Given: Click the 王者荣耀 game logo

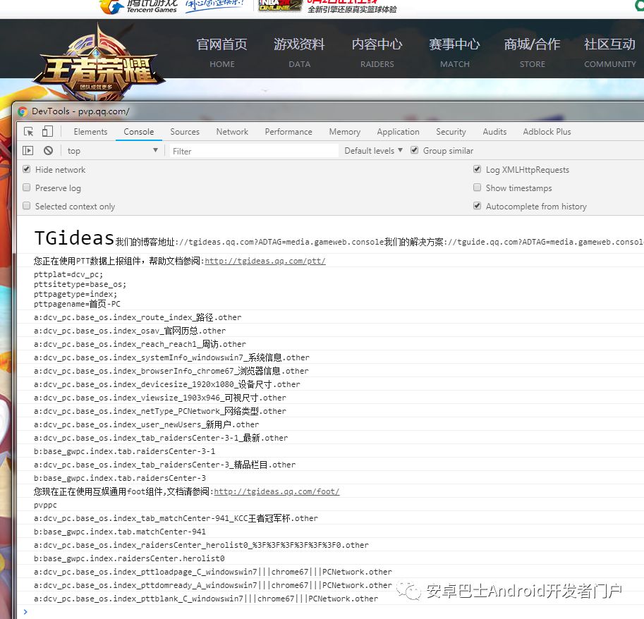Looking at the screenshot, I should coord(99,65).
